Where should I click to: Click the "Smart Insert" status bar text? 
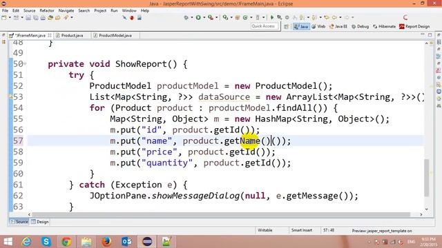tap(302, 230)
